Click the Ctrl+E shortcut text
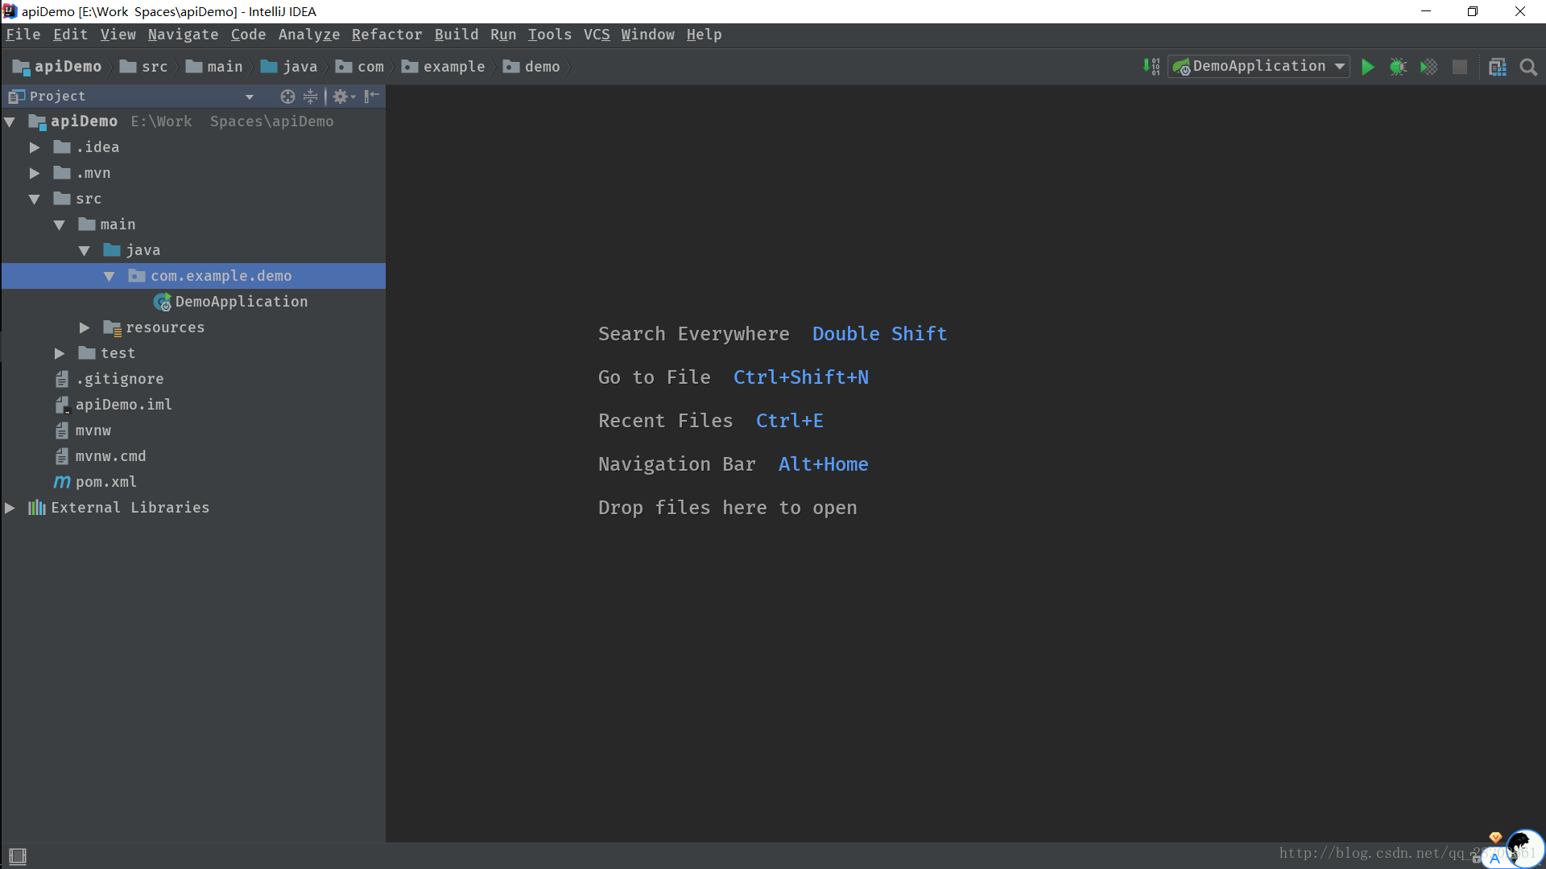The height and width of the screenshot is (869, 1546). pyautogui.click(x=790, y=421)
